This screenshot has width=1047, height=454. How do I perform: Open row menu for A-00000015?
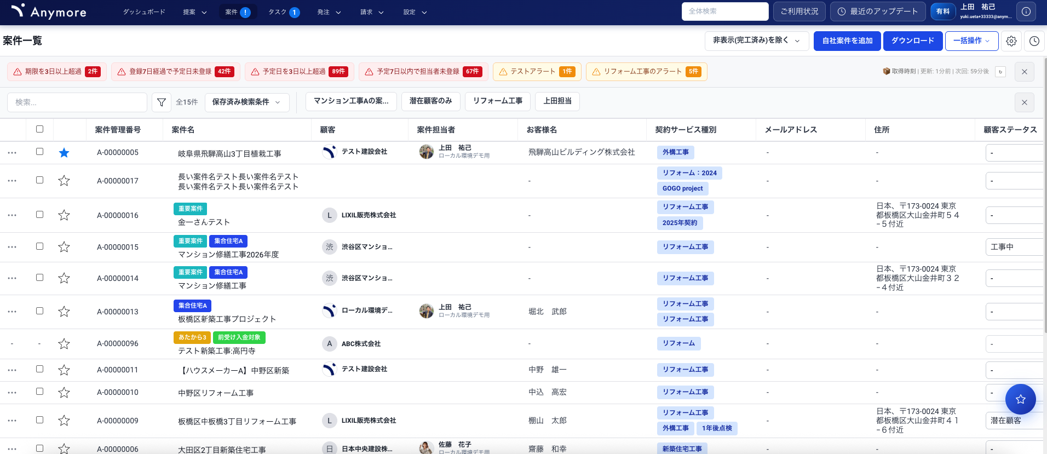coord(12,247)
